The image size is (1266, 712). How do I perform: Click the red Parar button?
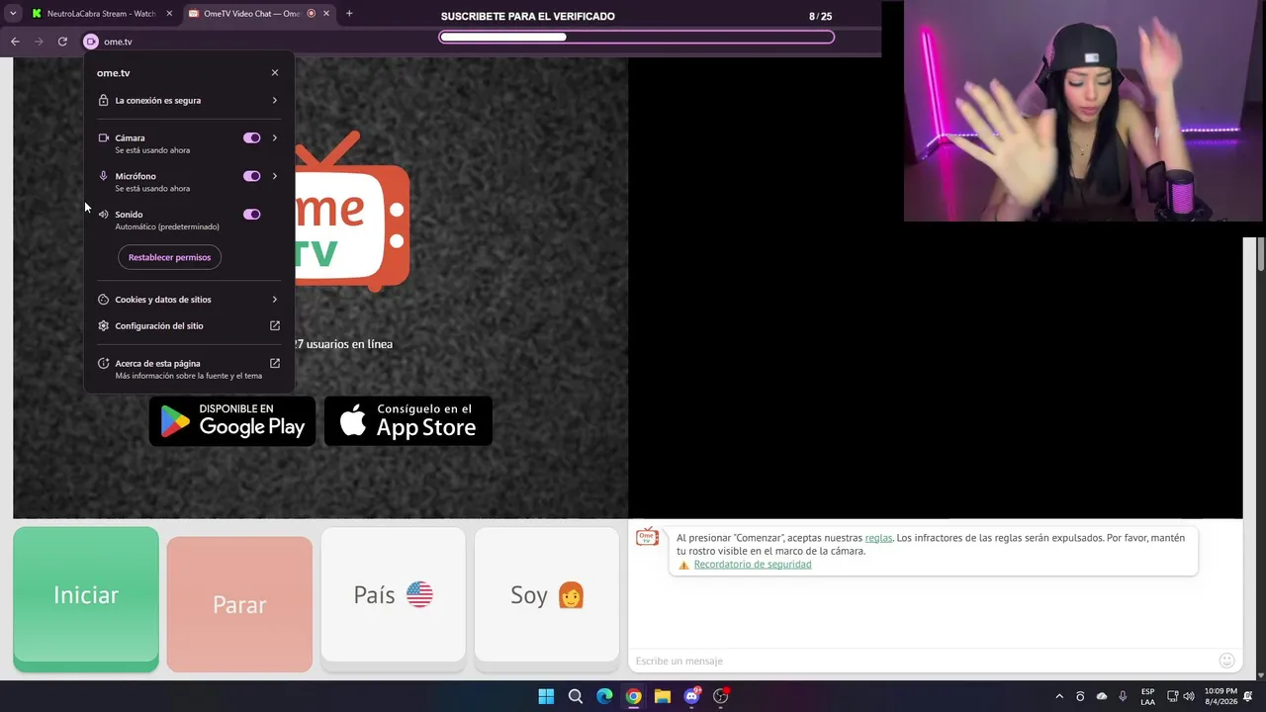[239, 604]
